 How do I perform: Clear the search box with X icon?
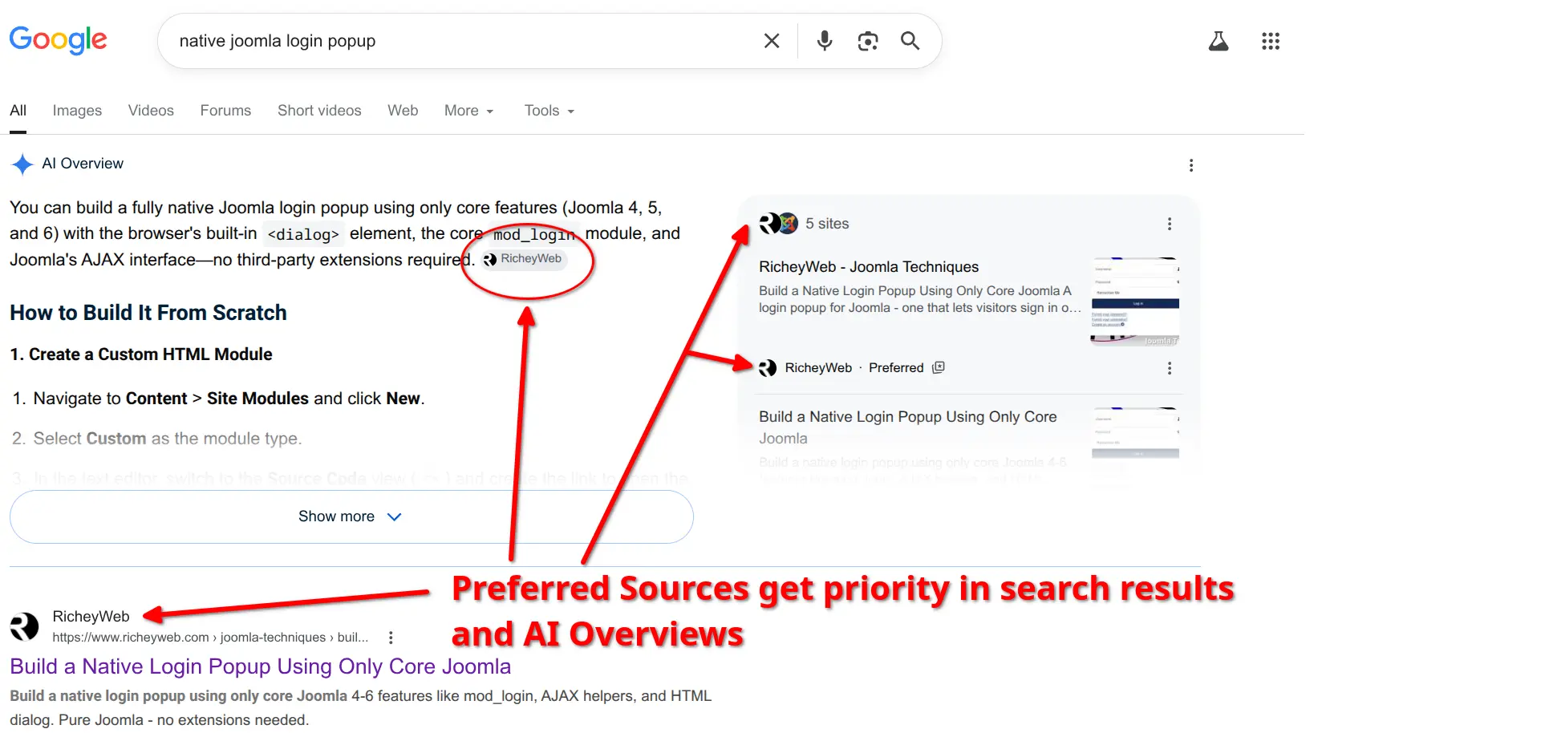(x=772, y=41)
